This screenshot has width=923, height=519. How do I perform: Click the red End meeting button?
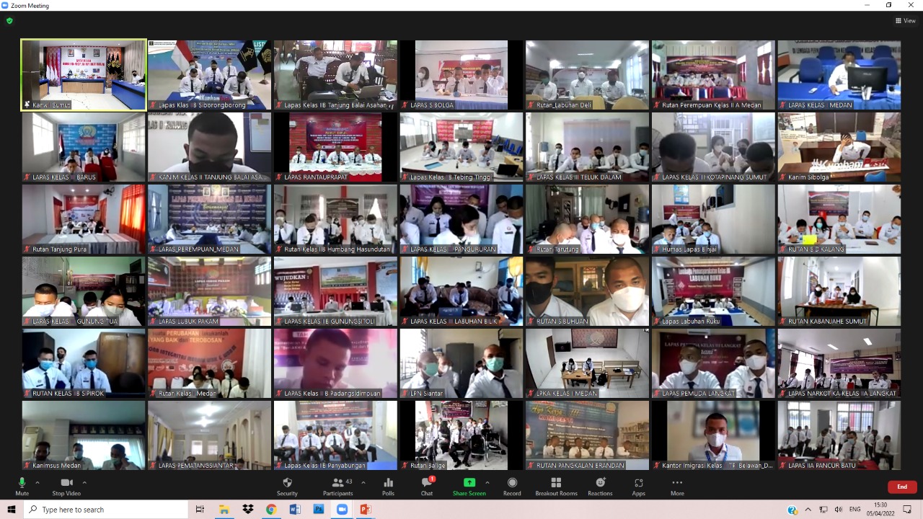901,487
